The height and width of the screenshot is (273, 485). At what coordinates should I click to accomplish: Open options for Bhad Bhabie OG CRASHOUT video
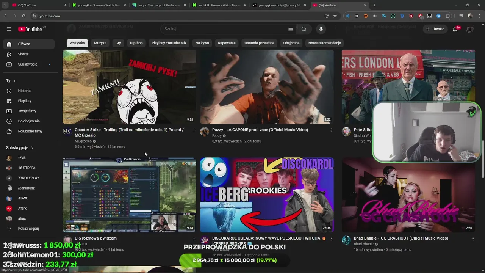click(473, 238)
